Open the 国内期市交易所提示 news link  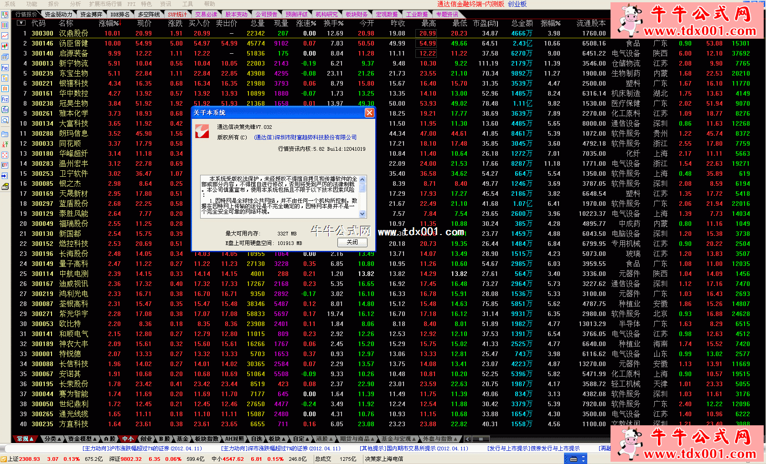[x=414, y=449]
